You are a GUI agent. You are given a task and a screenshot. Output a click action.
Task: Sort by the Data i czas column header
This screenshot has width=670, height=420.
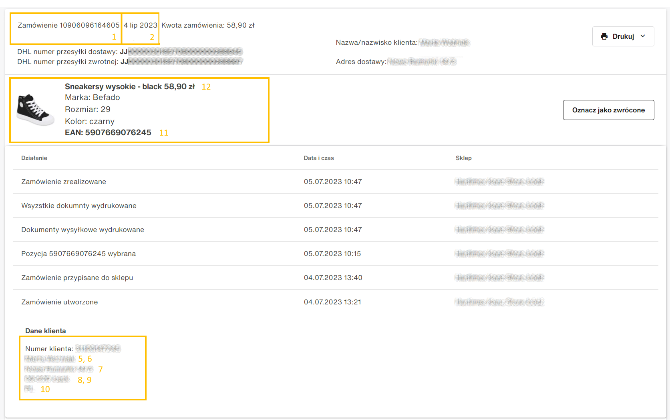coord(318,158)
